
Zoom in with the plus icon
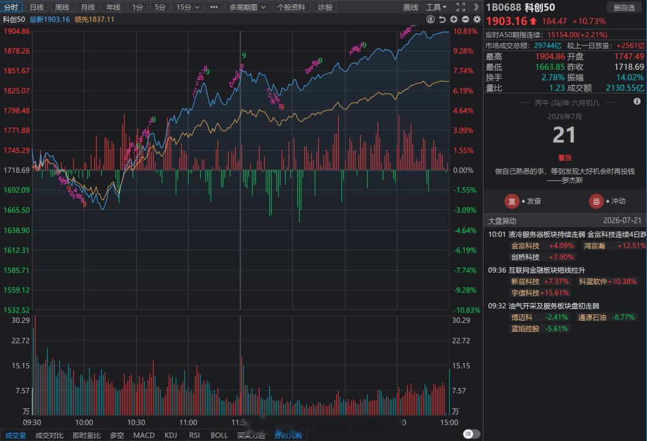[454, 19]
